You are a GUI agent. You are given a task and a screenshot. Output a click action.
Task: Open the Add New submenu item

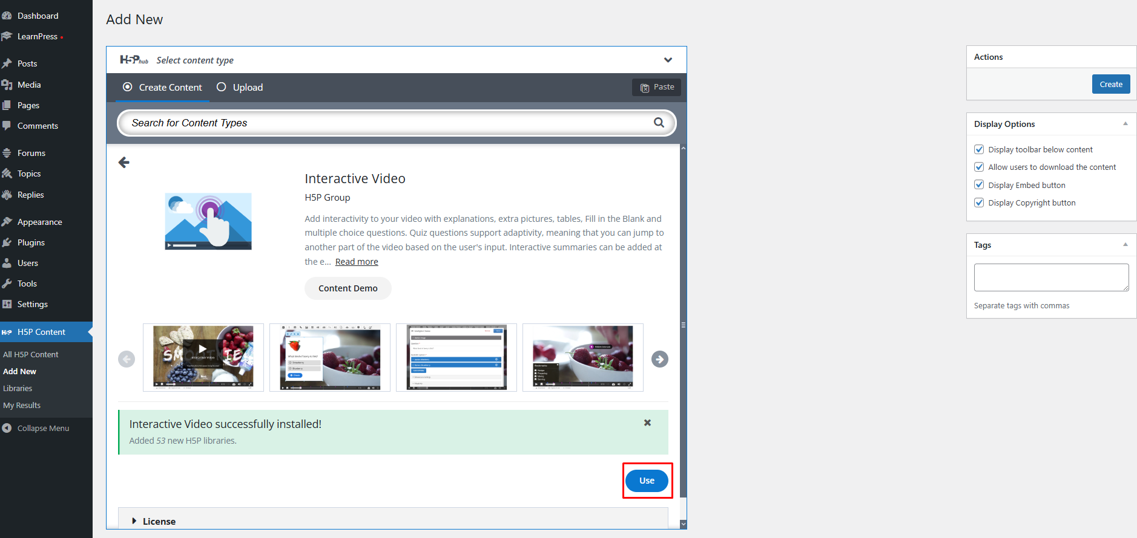(19, 371)
